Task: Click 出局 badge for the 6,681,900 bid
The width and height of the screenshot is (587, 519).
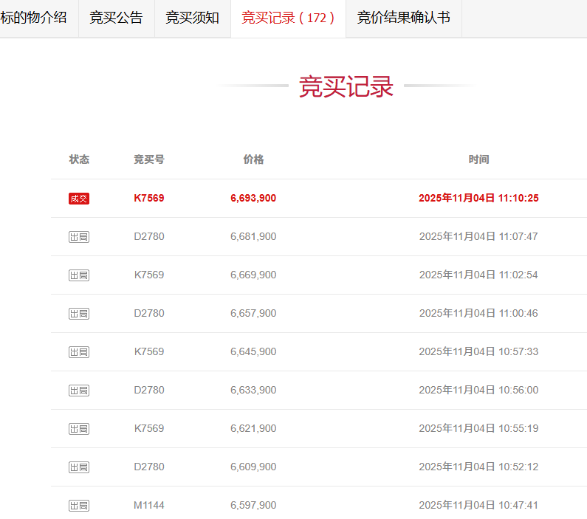Action: (x=79, y=237)
